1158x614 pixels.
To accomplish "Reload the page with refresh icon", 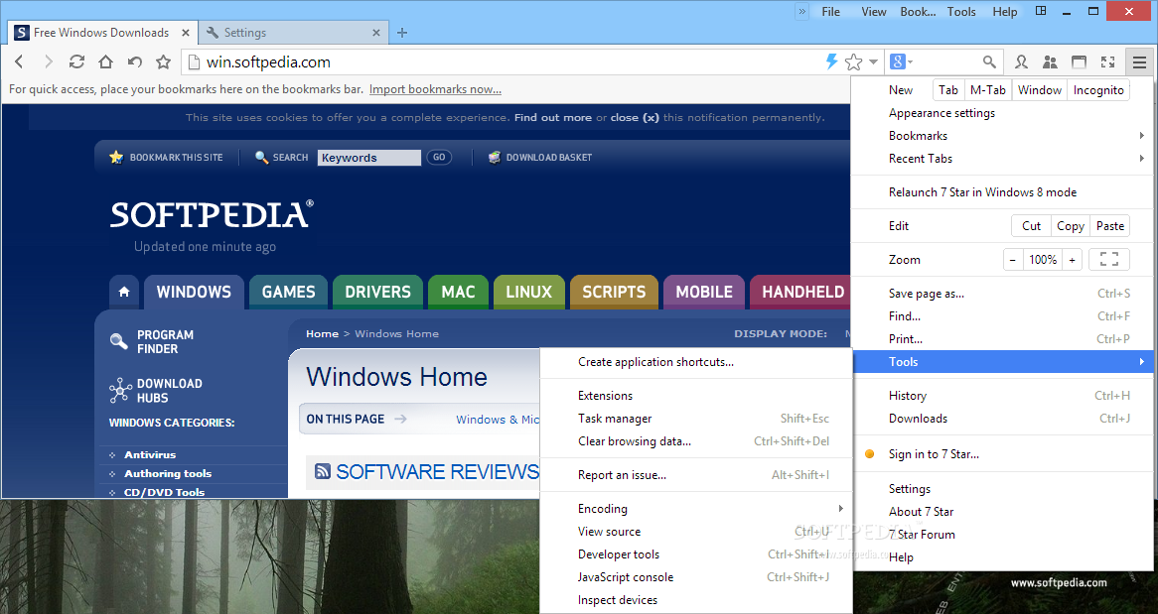I will pyautogui.click(x=76, y=61).
